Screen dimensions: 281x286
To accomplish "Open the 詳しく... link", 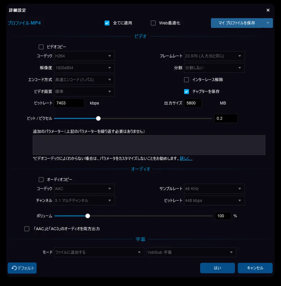I will [x=186, y=158].
